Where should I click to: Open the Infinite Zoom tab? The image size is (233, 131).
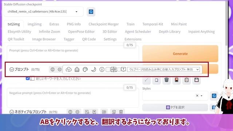50,32
